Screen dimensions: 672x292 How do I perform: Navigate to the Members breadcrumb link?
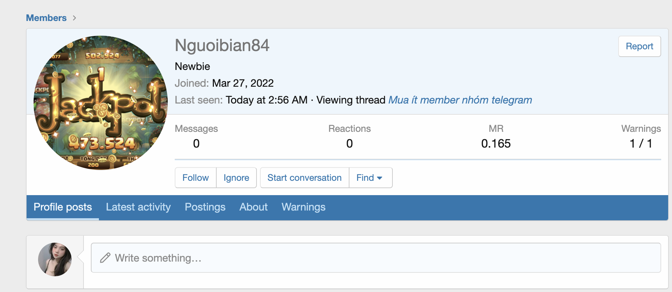(x=46, y=18)
